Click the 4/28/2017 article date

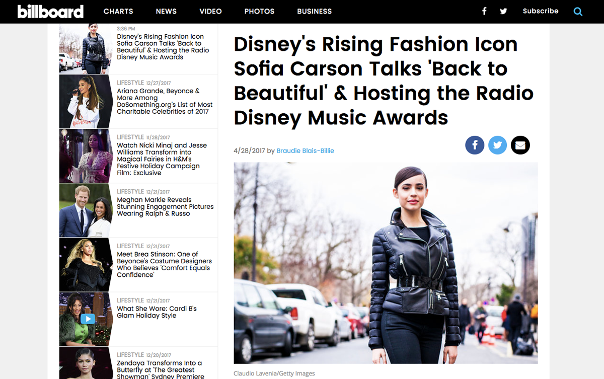point(249,150)
